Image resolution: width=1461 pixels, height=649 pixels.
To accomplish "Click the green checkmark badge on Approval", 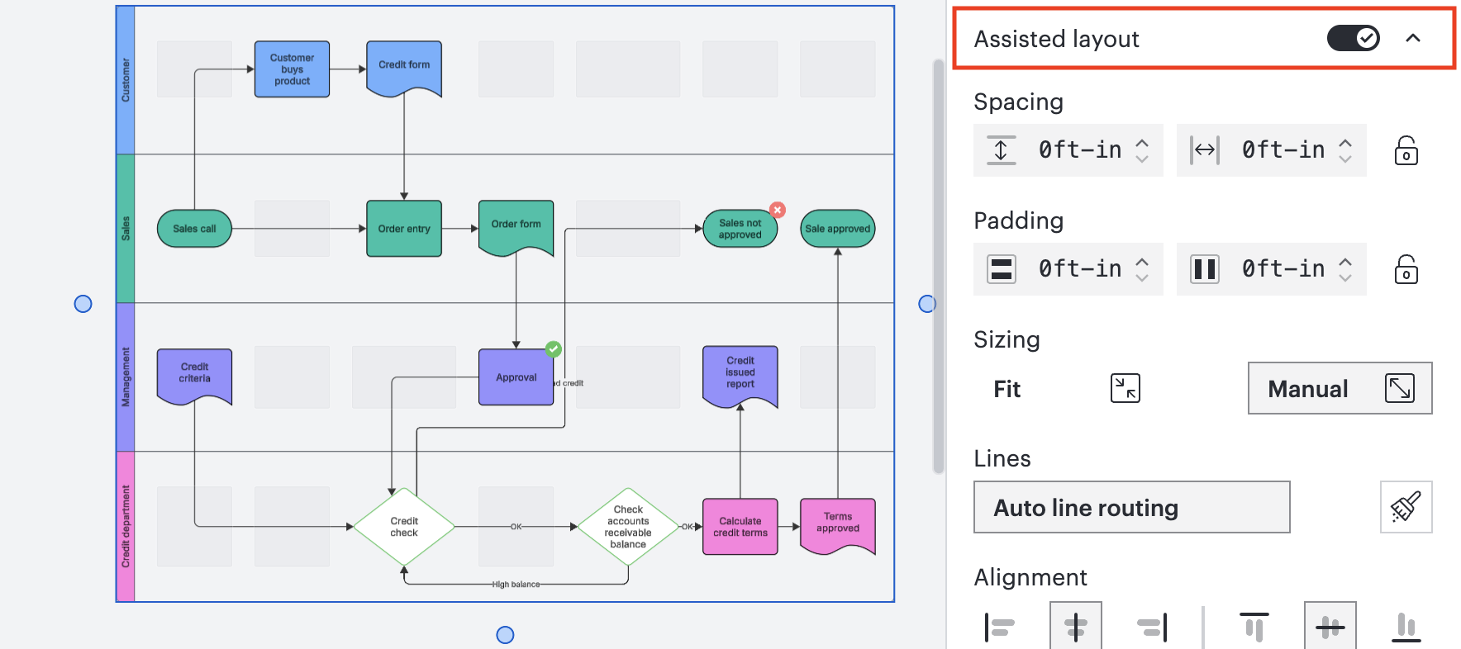I will 554,349.
